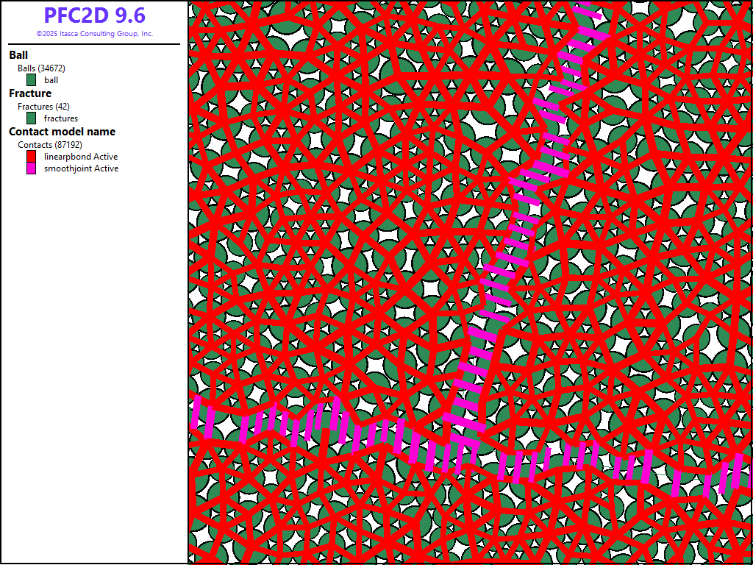Click the smoothjoint Active label
The height and width of the screenshot is (565, 753).
click(81, 168)
